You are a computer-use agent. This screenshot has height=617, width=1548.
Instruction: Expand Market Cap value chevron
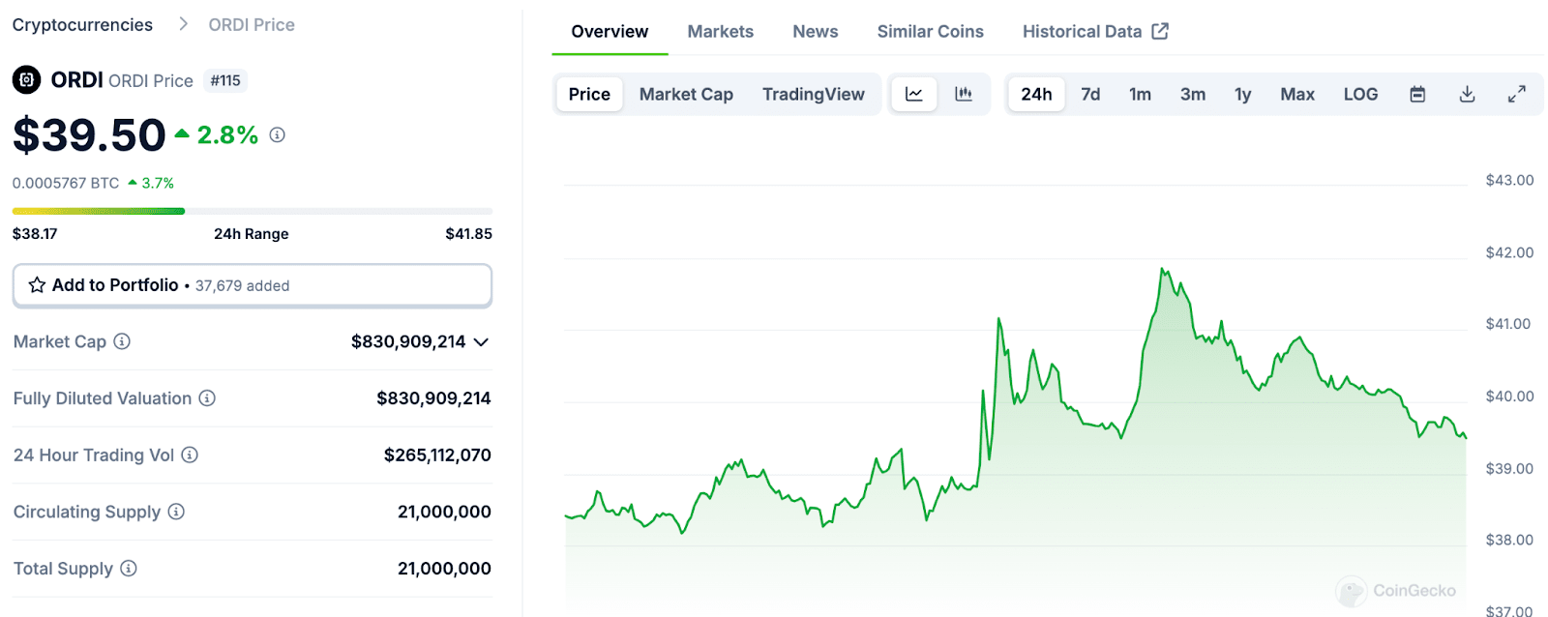(x=481, y=342)
